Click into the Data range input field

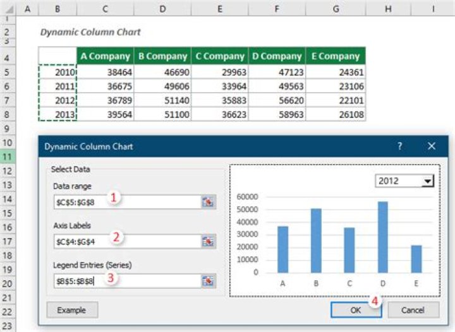(x=128, y=202)
